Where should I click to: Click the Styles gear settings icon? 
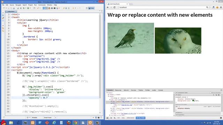click(x=219, y=95)
